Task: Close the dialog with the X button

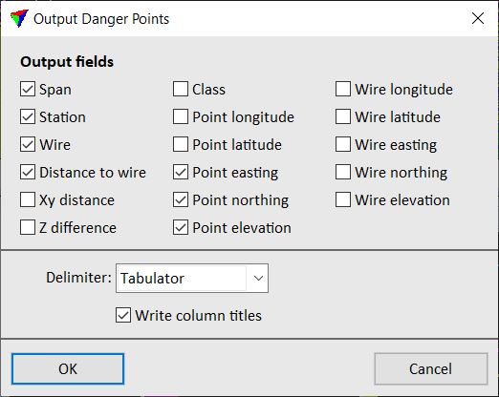Action: 478,18
